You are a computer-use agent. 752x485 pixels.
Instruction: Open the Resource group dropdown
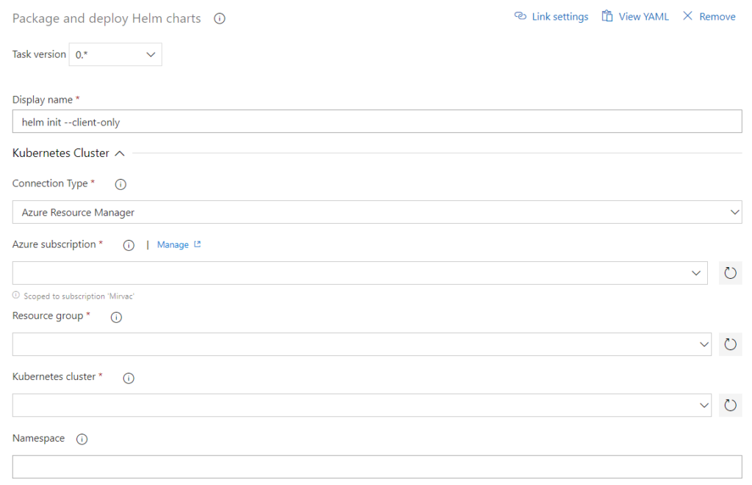361,345
